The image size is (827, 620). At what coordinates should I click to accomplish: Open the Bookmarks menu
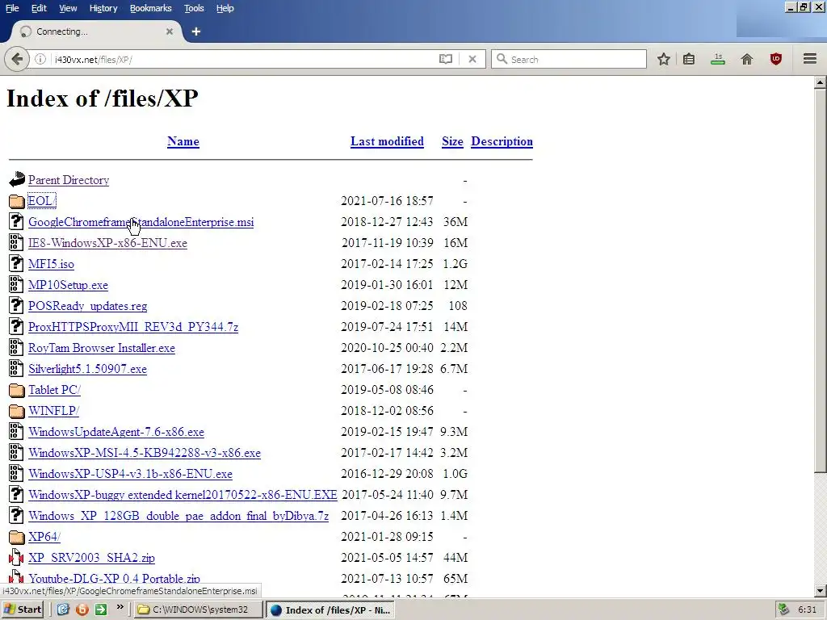tap(150, 8)
